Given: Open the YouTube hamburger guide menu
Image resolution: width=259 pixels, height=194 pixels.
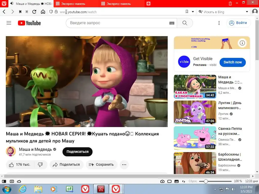Looking at the screenshot, I should [x=9, y=23].
